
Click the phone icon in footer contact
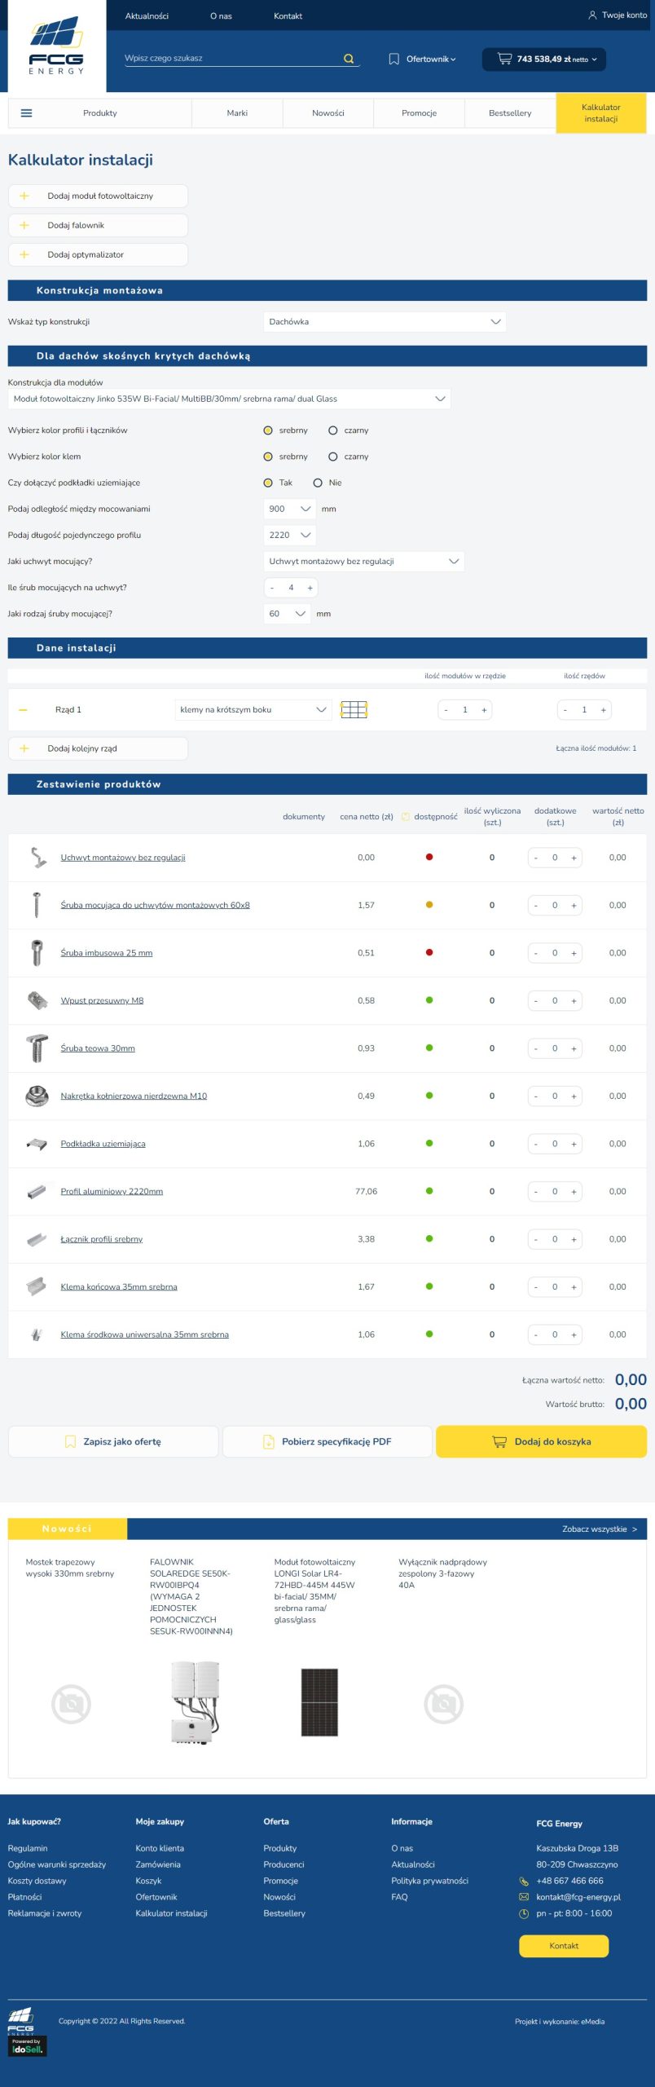click(524, 1881)
